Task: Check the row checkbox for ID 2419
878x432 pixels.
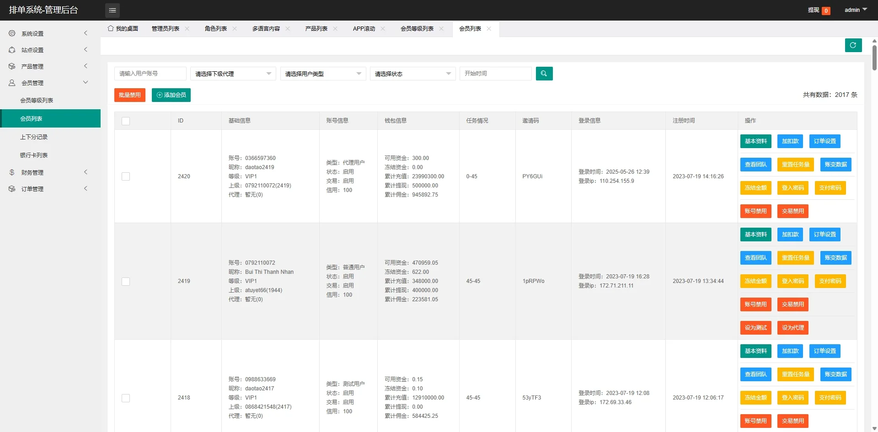Action: [126, 282]
